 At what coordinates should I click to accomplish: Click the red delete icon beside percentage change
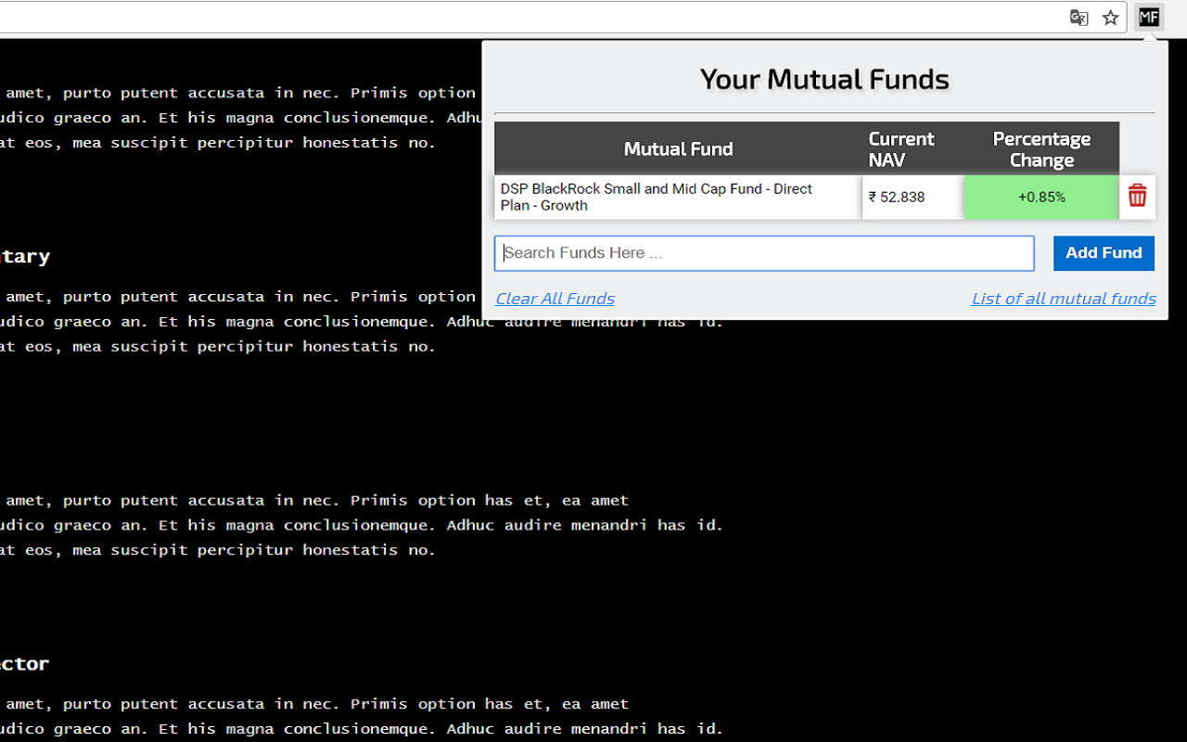coord(1137,197)
